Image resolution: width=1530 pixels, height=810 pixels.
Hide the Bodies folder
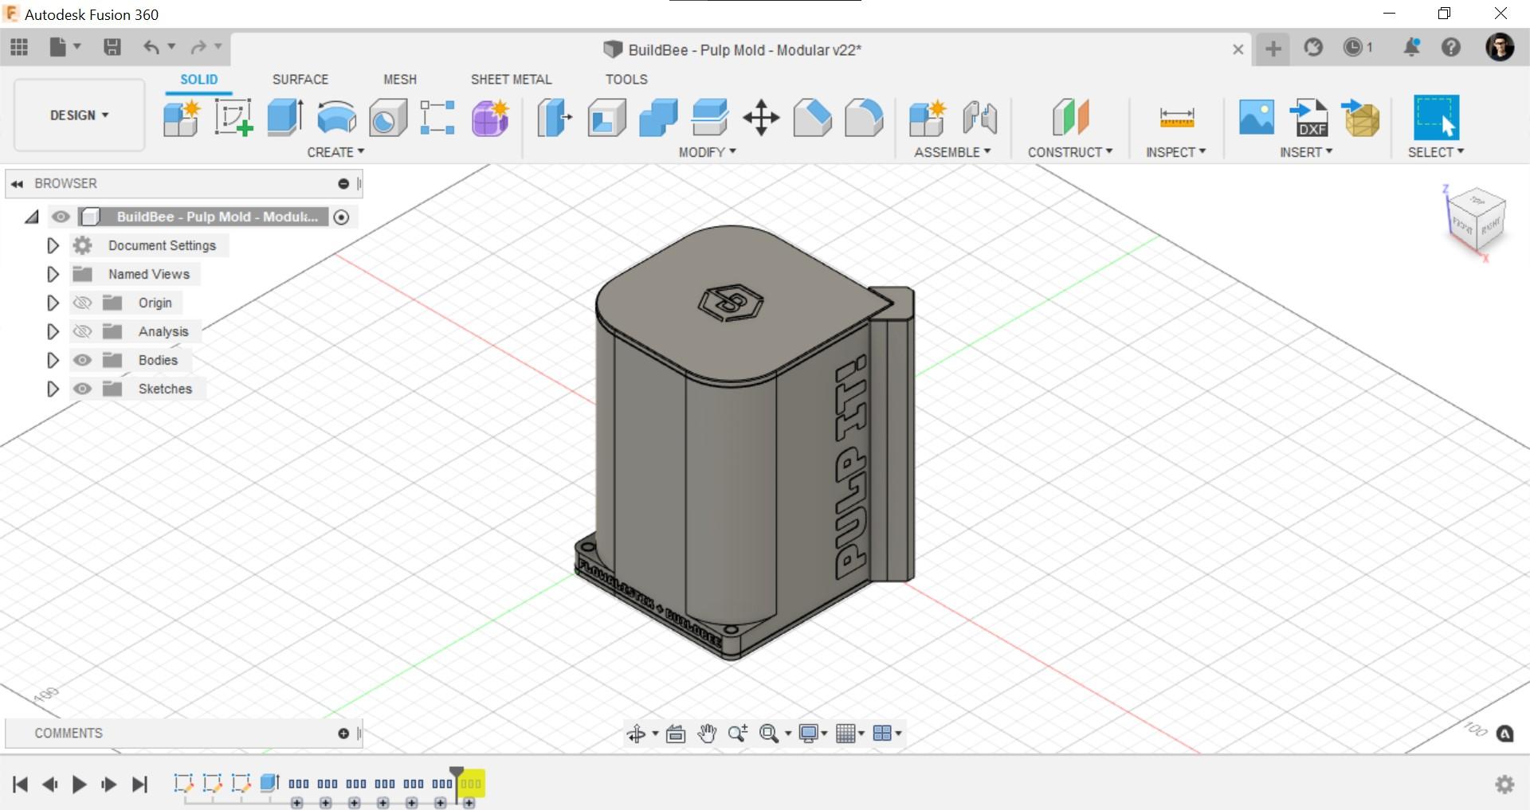click(82, 360)
